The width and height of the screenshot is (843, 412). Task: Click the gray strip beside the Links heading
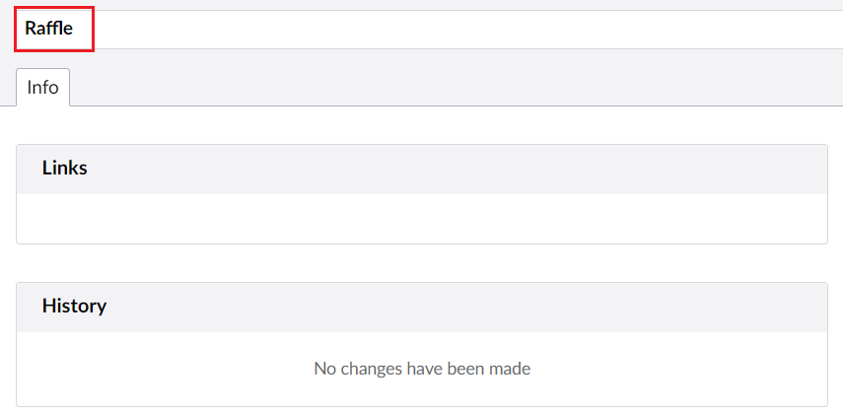point(493,169)
